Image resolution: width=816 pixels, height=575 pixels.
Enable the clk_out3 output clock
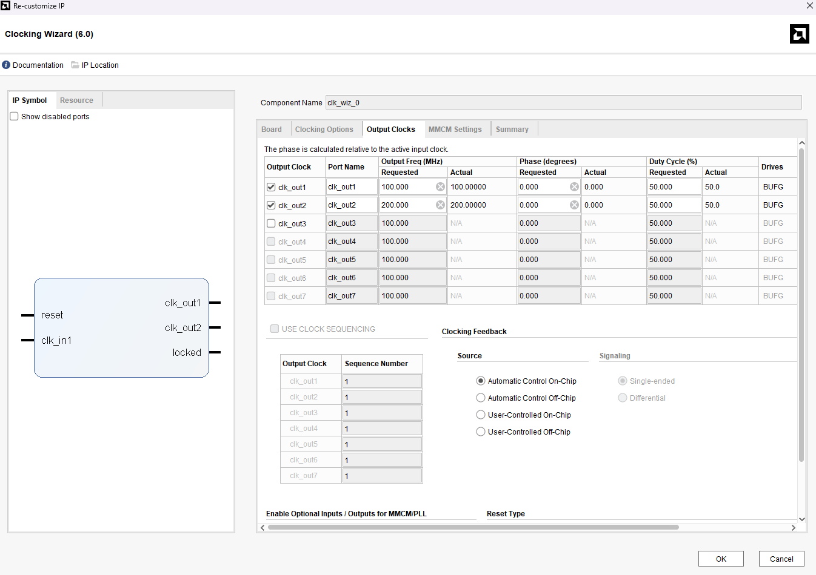271,223
